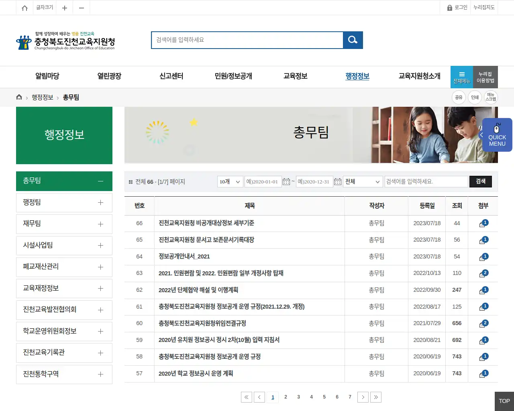514x411 pixels.
Task: Open attachment icon for row 62
Action: [483, 290]
